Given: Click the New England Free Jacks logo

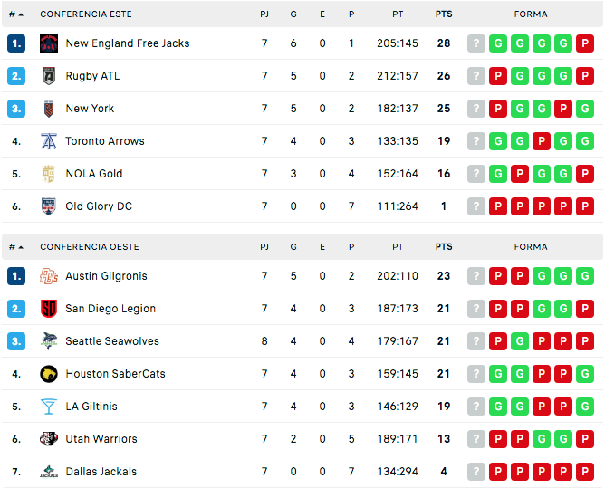Looking at the screenshot, I should pyautogui.click(x=49, y=43).
